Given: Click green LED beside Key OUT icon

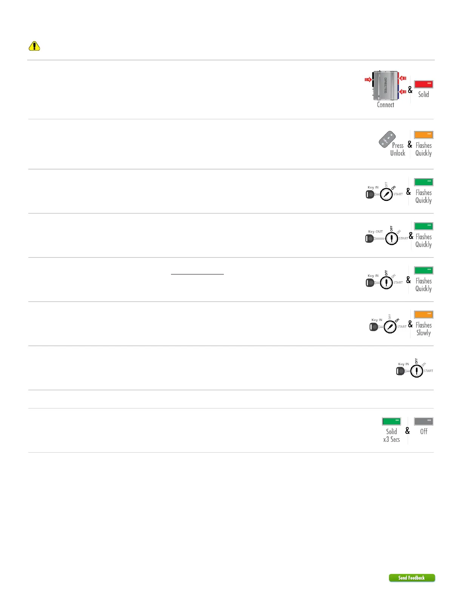Looking at the screenshot, I should coord(423,226).
